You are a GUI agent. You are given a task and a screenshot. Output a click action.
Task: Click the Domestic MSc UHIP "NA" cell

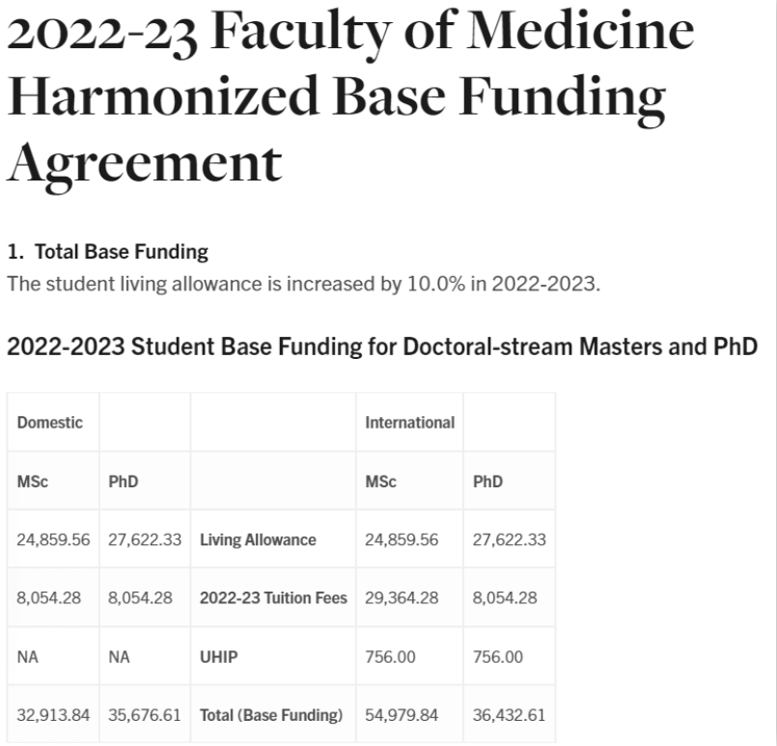28,657
